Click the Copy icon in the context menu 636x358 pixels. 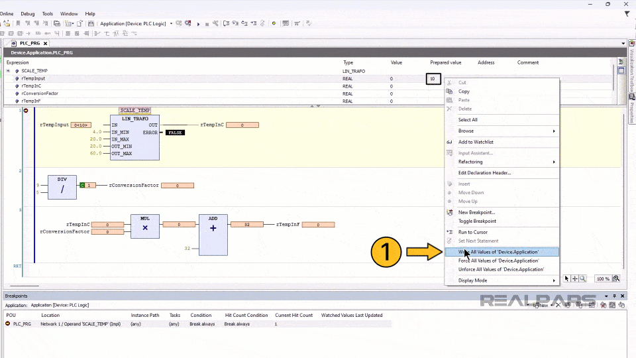click(449, 91)
